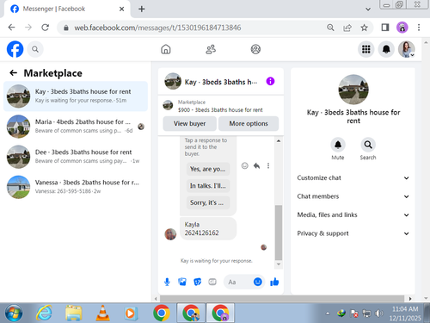Click the chat scrollbar down arrow
Screen dimensions: 430x323
(x=279, y=264)
